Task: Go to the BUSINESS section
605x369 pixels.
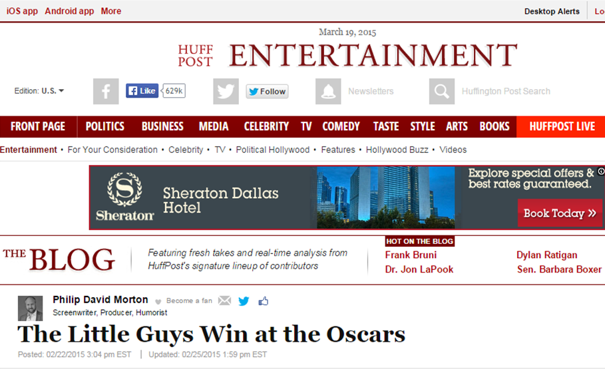Action: click(162, 126)
